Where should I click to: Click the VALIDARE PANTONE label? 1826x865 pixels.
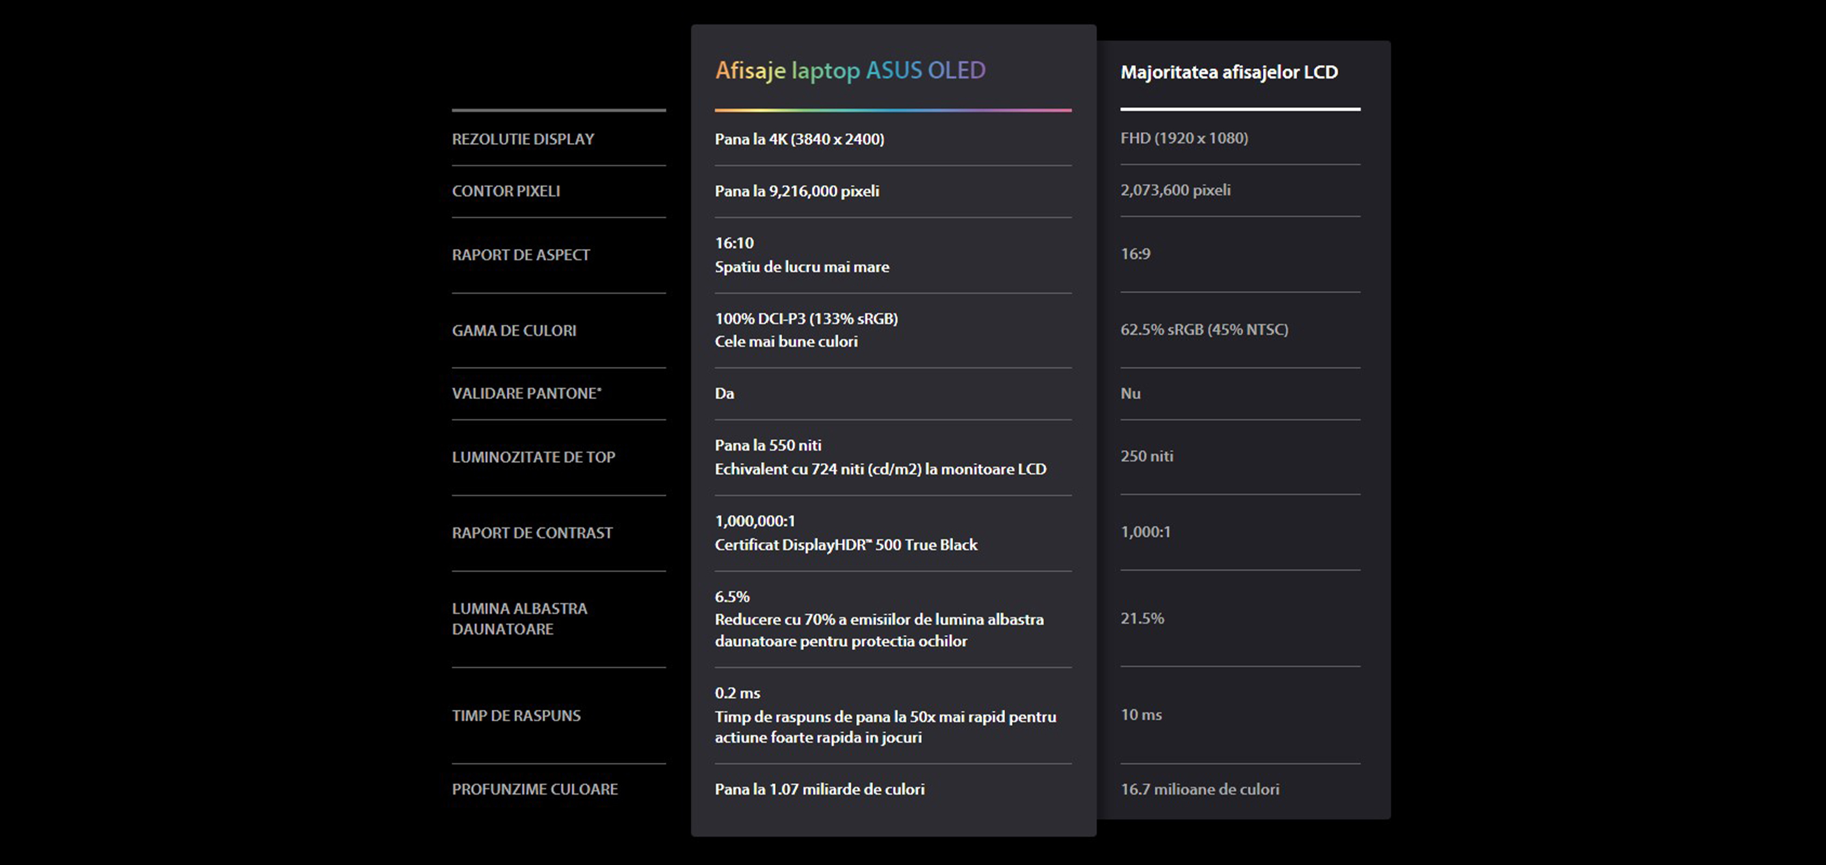527,393
